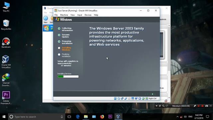Open Mail app from the taskbar
The width and height of the screenshot is (213, 120).
(94, 117)
